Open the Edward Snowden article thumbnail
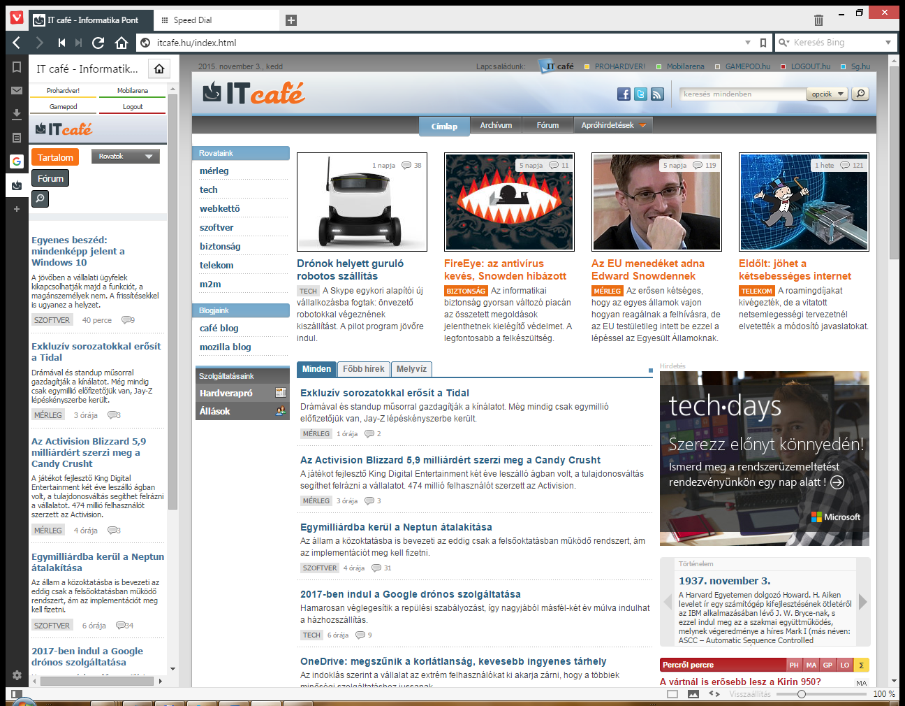The width and height of the screenshot is (905, 706). click(656, 202)
